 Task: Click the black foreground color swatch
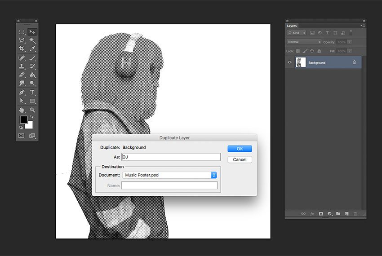(24, 119)
